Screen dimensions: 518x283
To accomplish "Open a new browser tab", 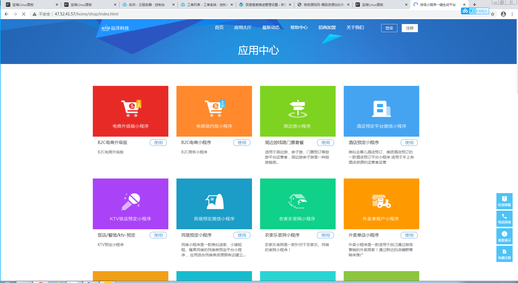I will [x=475, y=5].
